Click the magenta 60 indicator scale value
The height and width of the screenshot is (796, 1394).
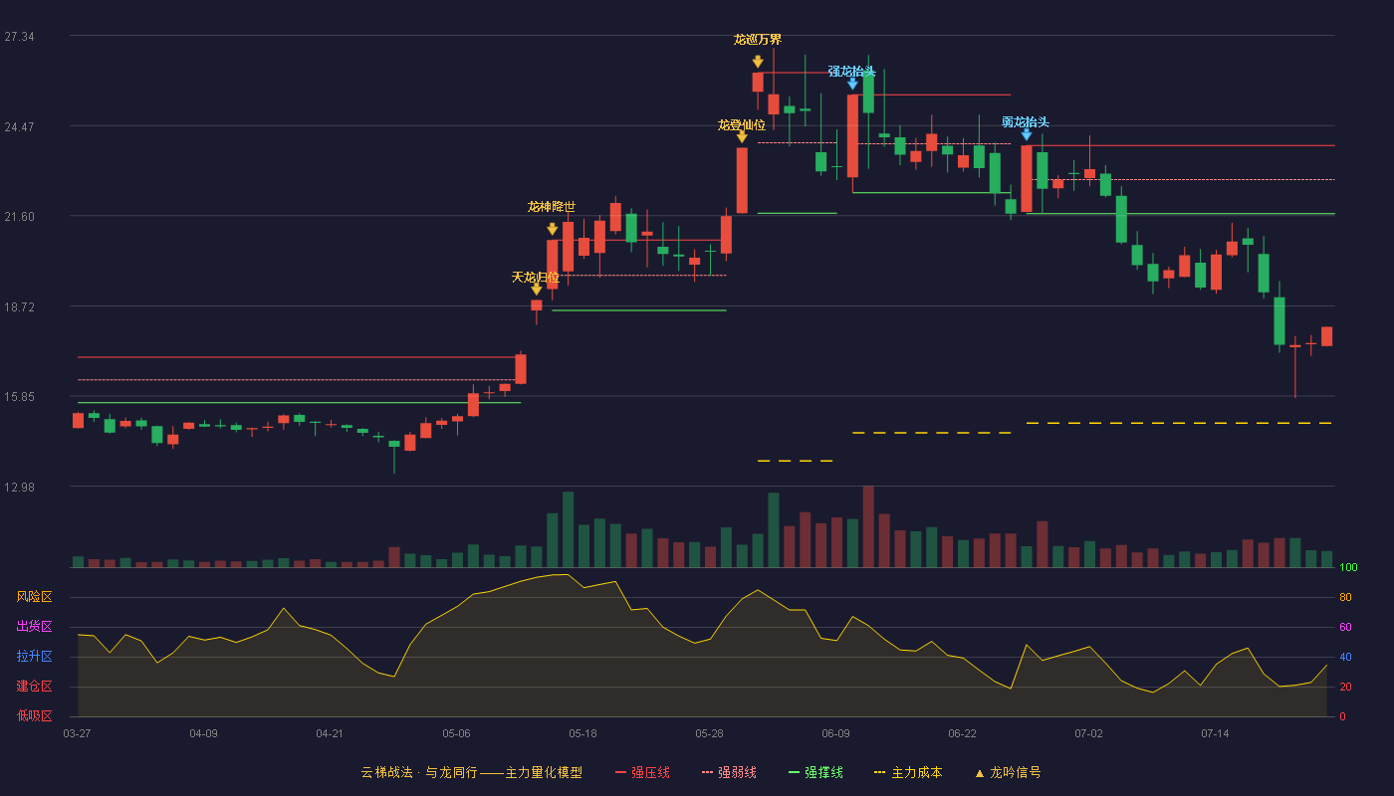tap(1345, 628)
